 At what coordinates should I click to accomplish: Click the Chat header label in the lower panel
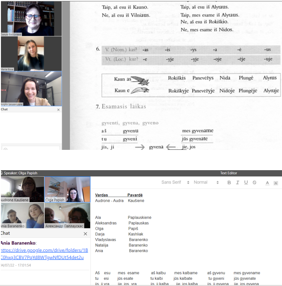click(5, 233)
